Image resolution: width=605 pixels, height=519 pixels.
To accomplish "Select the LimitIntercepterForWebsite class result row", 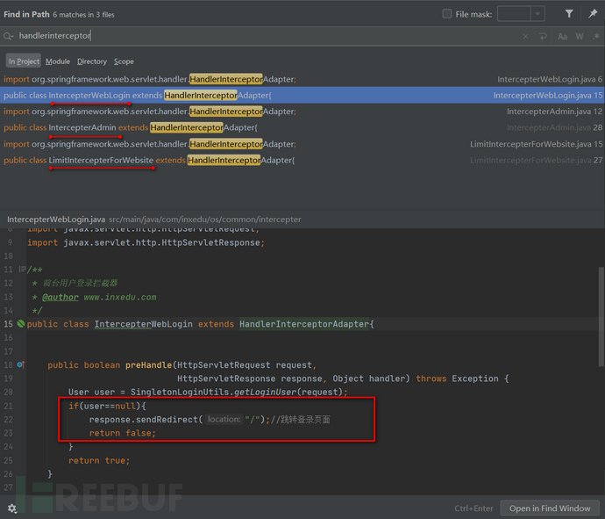I will [x=263, y=160].
